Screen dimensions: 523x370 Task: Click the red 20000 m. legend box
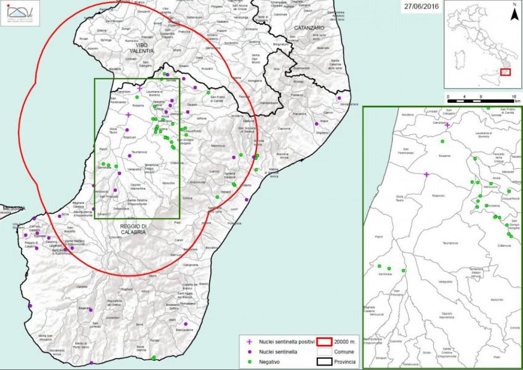(x=324, y=341)
